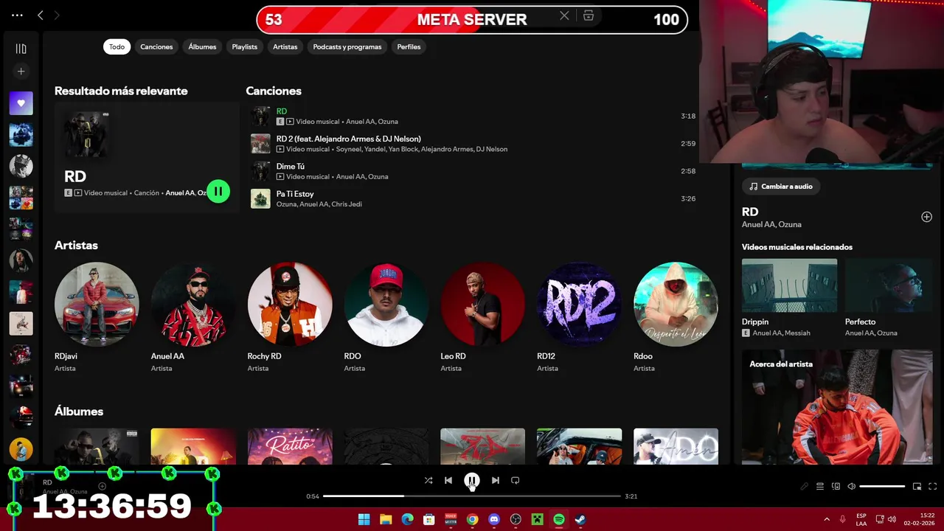Seek on the song progress bar
Image resolution: width=944 pixels, height=531 pixels.
[x=472, y=496]
